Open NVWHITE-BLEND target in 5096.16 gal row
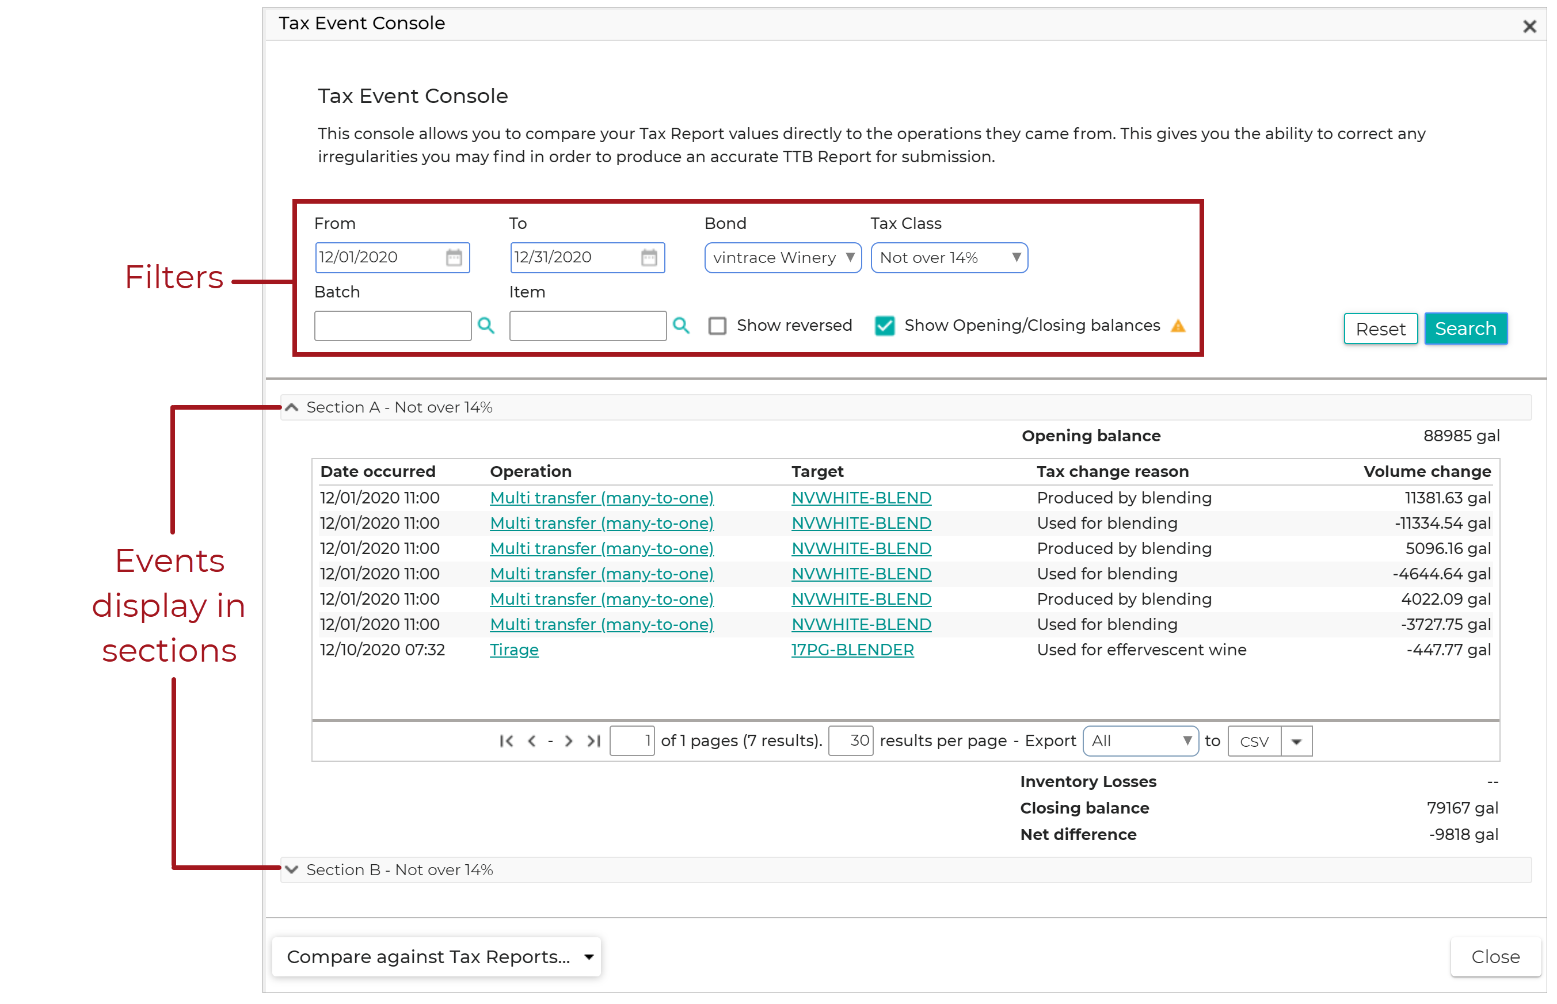 [x=861, y=549]
